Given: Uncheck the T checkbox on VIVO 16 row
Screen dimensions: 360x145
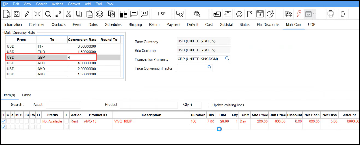Looking at the screenshot, I should click(x=4, y=121).
